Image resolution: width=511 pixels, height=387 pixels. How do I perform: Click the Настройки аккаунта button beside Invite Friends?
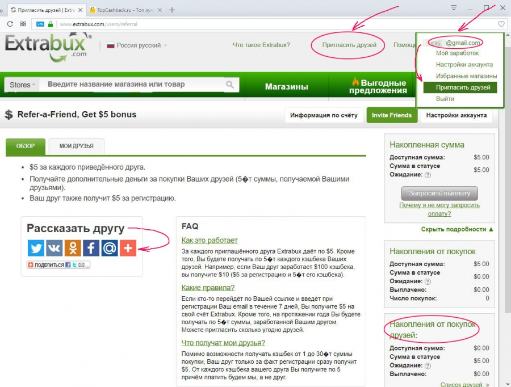(456, 115)
